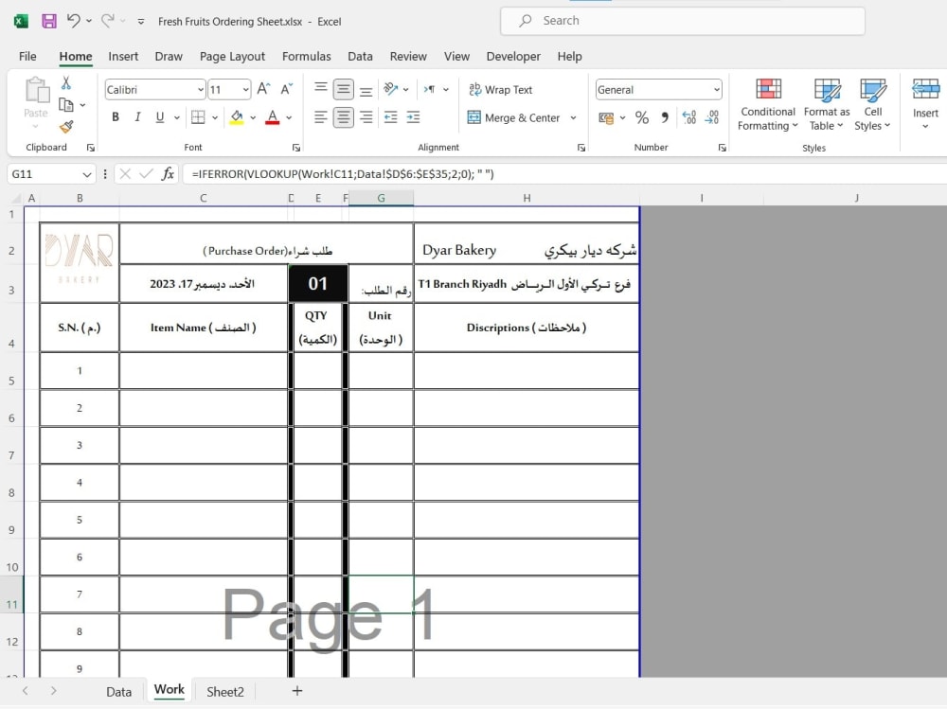Image resolution: width=947 pixels, height=709 pixels.
Task: Switch to the Page Layout tab
Action: click(x=233, y=56)
